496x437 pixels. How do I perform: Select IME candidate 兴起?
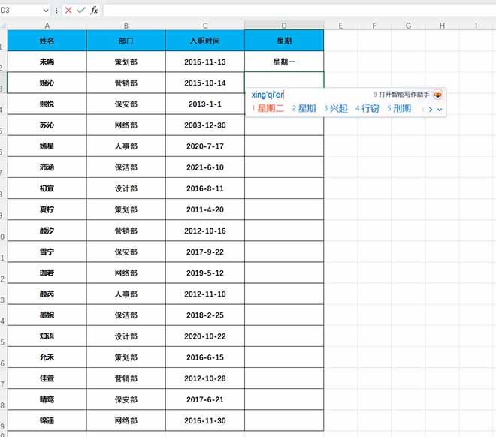[x=336, y=109]
